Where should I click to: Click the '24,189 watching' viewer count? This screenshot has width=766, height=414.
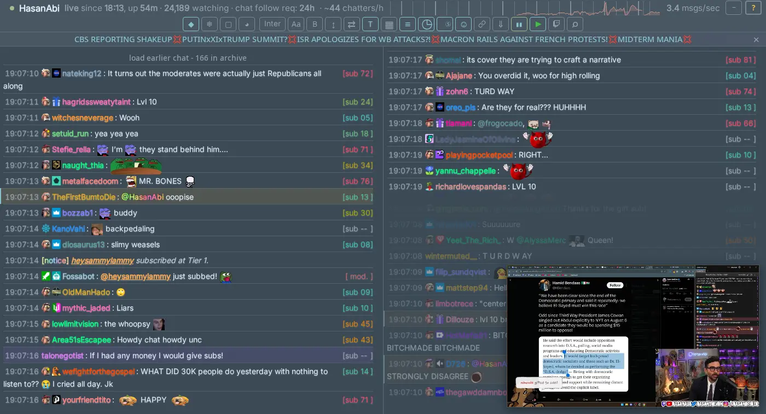coord(189,8)
